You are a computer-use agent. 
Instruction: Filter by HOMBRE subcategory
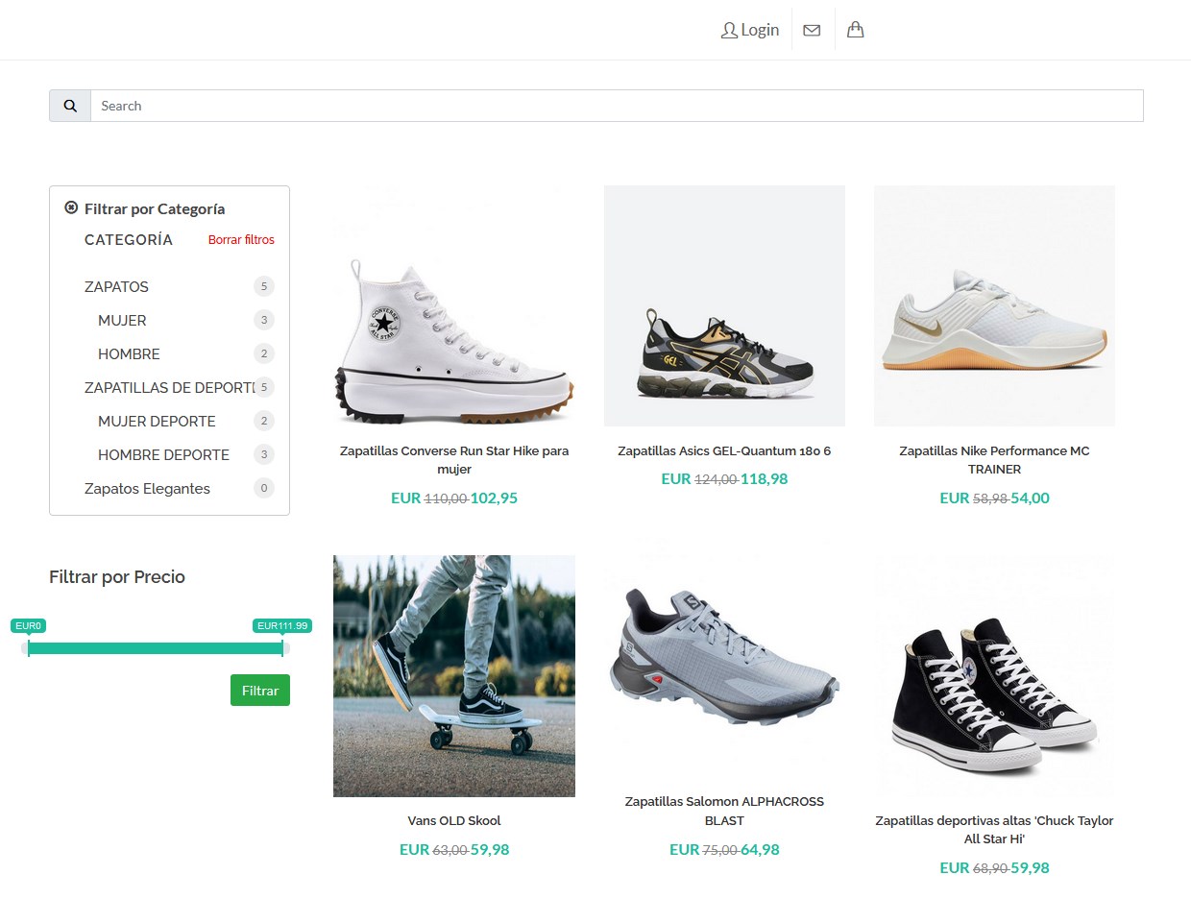129,353
